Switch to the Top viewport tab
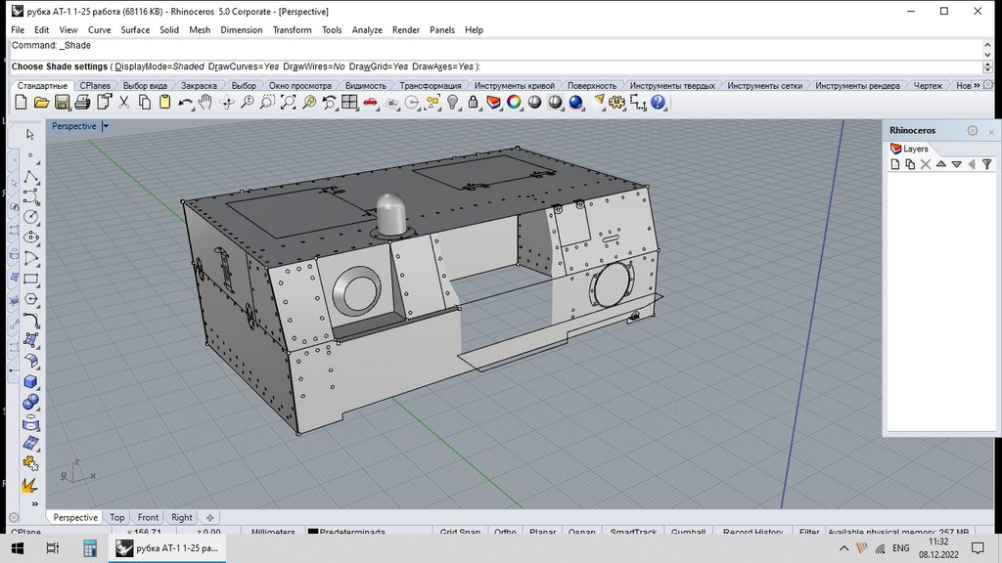Viewport: 1002px width, 563px height. click(x=117, y=518)
